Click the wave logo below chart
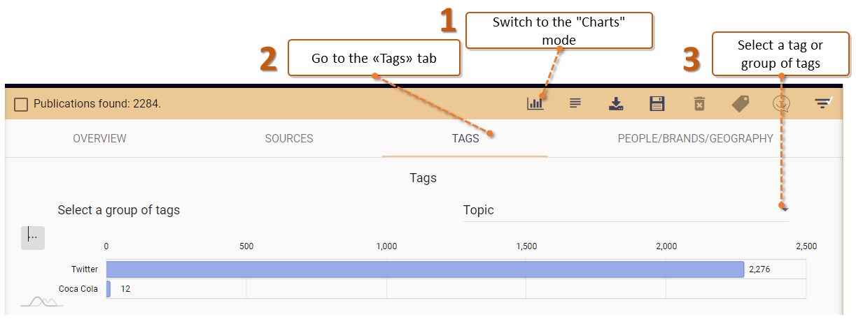 point(42,302)
